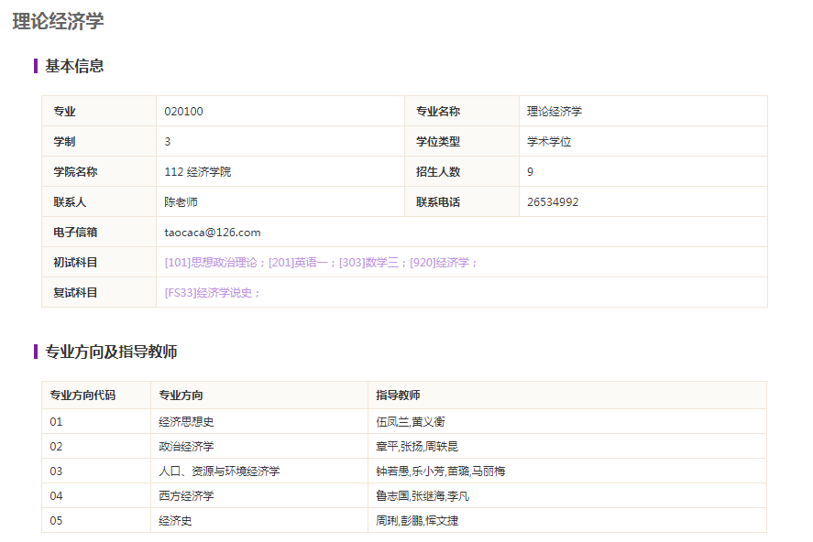Open the [920]经济学 subject link
The image size is (813, 542).
point(442,263)
